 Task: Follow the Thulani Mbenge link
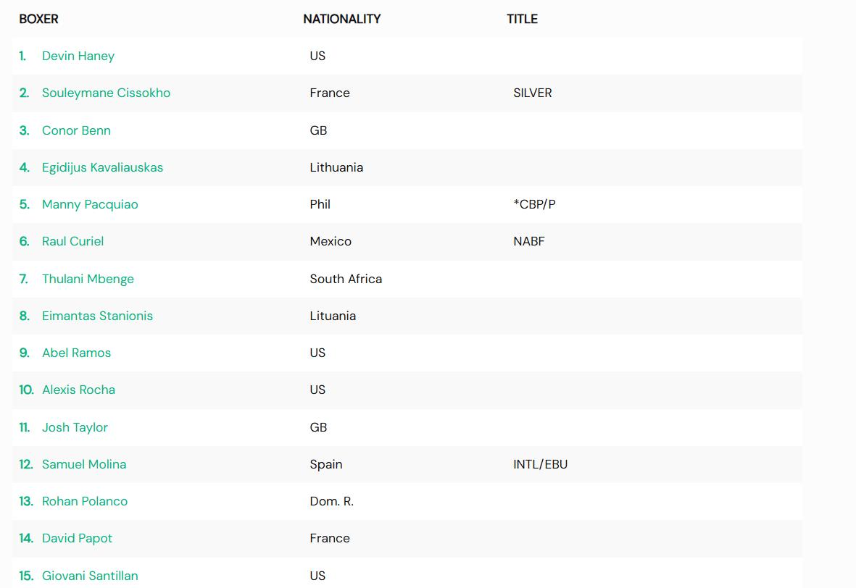pos(88,279)
